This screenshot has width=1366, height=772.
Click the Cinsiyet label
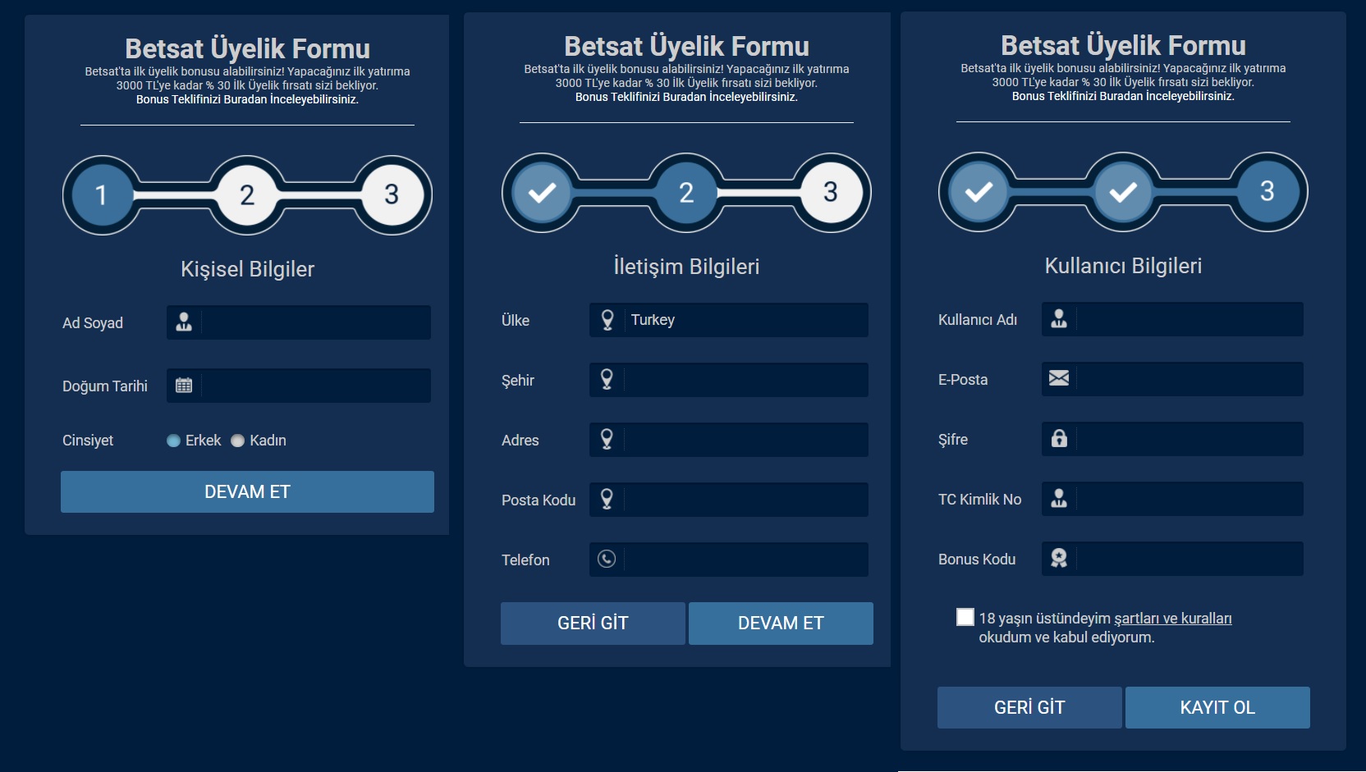click(88, 441)
